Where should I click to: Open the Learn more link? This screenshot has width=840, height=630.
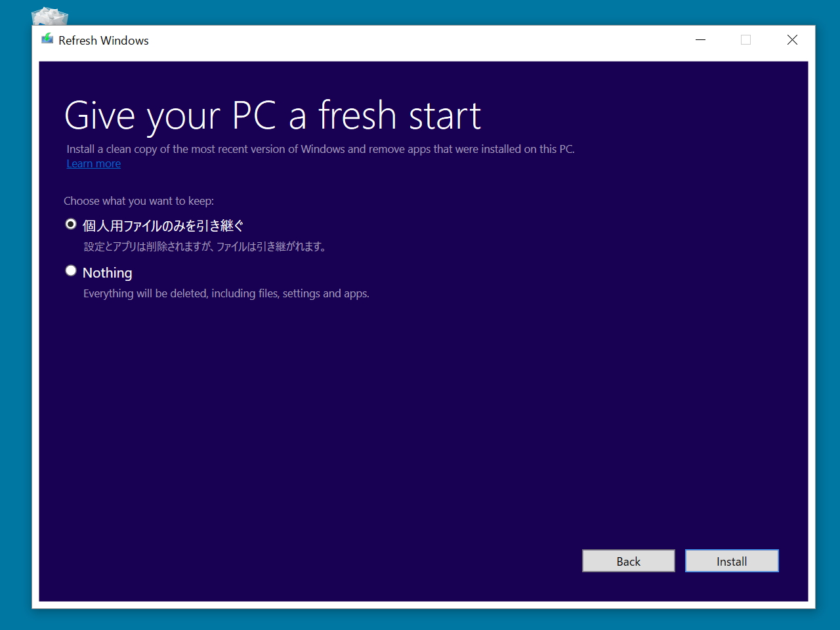pos(94,163)
